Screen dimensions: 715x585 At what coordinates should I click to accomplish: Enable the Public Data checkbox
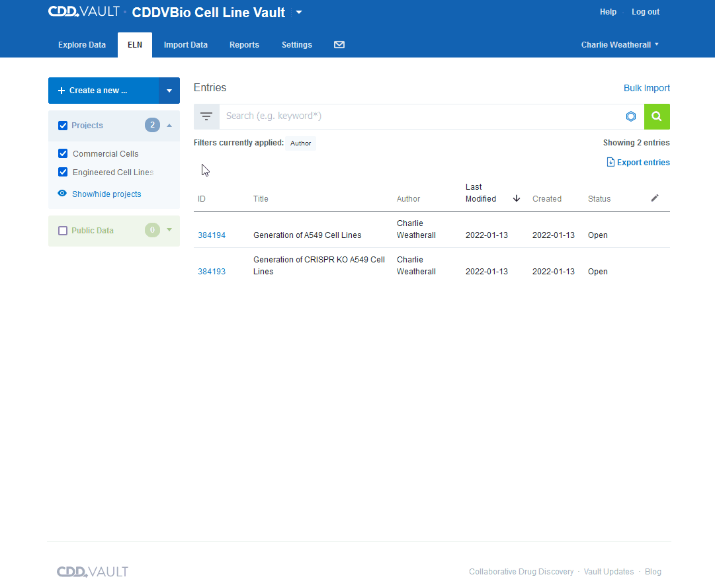pyautogui.click(x=63, y=231)
